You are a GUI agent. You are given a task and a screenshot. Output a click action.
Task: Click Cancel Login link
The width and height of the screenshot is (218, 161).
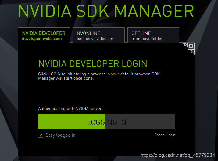(x=165, y=135)
